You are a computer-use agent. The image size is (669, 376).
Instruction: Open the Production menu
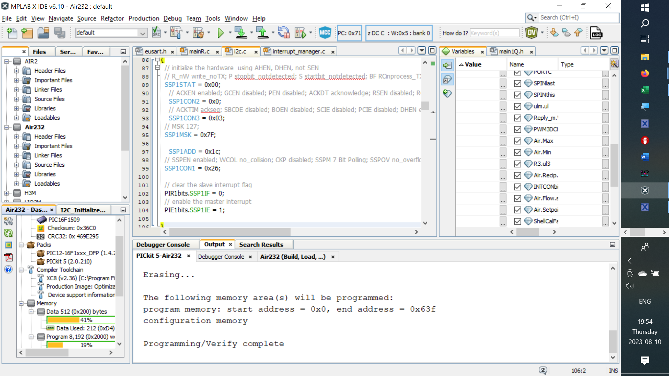tap(144, 18)
